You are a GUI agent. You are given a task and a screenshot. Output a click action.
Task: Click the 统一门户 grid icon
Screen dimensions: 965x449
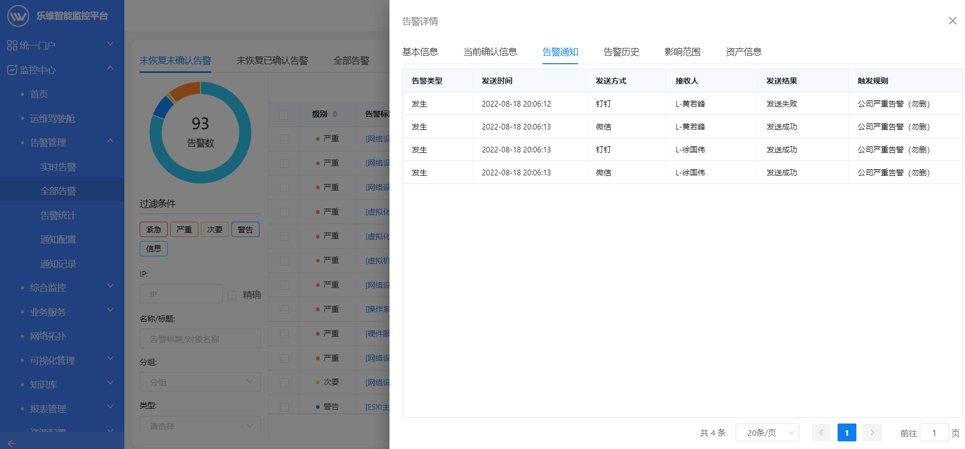pos(12,45)
